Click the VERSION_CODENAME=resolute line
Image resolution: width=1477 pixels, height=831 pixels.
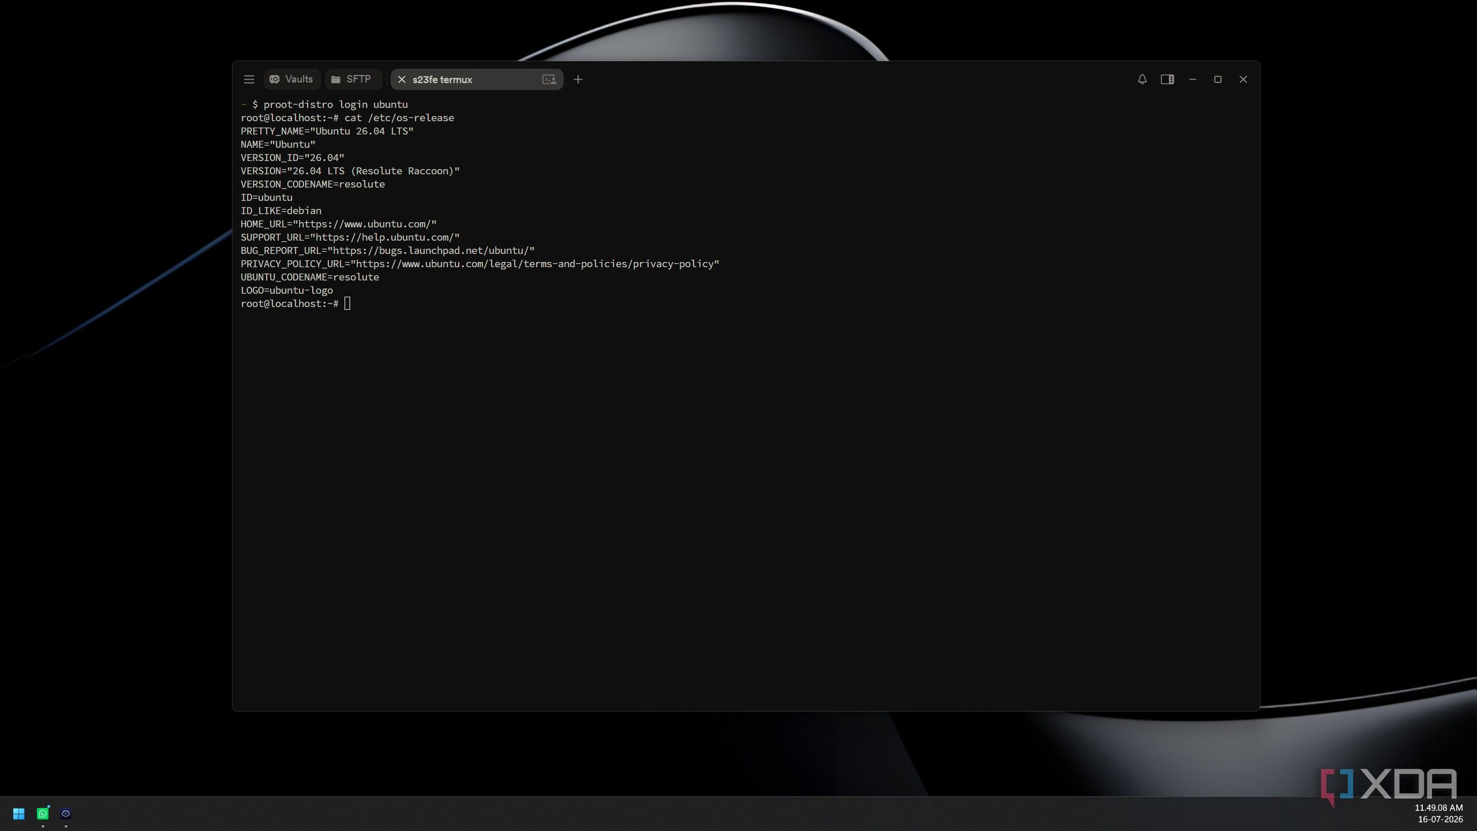[x=313, y=184]
